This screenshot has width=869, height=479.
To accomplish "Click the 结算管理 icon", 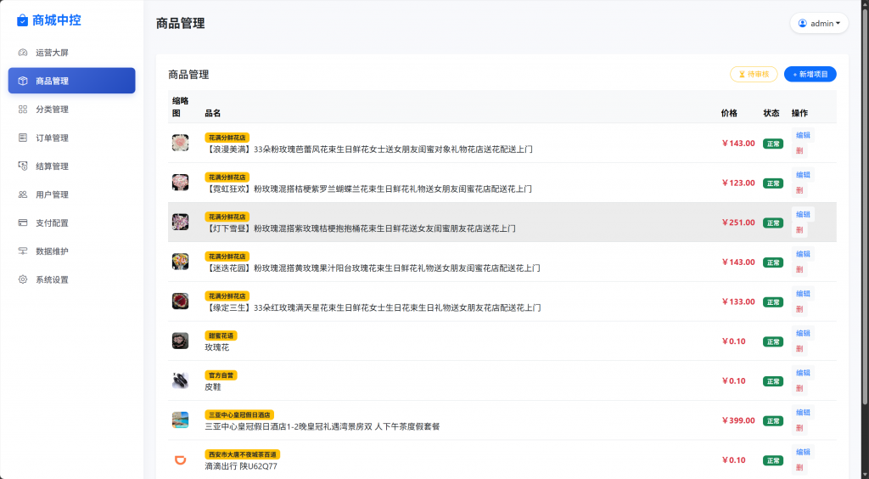I will click(x=23, y=166).
